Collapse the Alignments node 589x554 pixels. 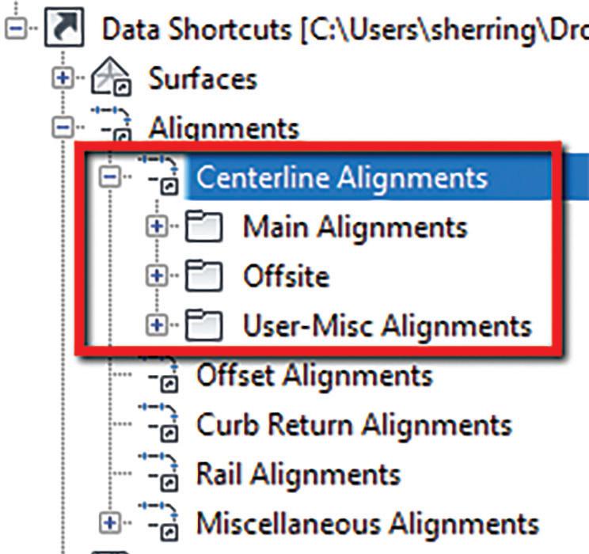click(x=63, y=127)
